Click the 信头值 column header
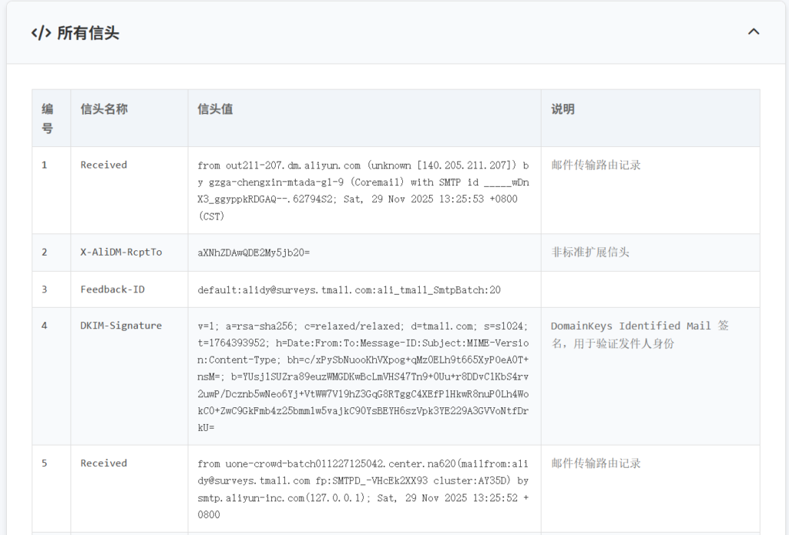Viewport: 789px width, 535px height. pos(215,109)
